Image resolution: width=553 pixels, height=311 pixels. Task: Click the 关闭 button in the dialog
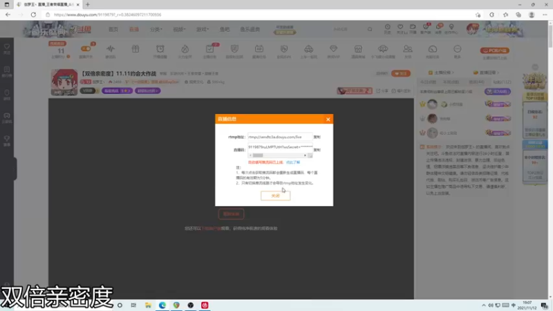(275, 196)
